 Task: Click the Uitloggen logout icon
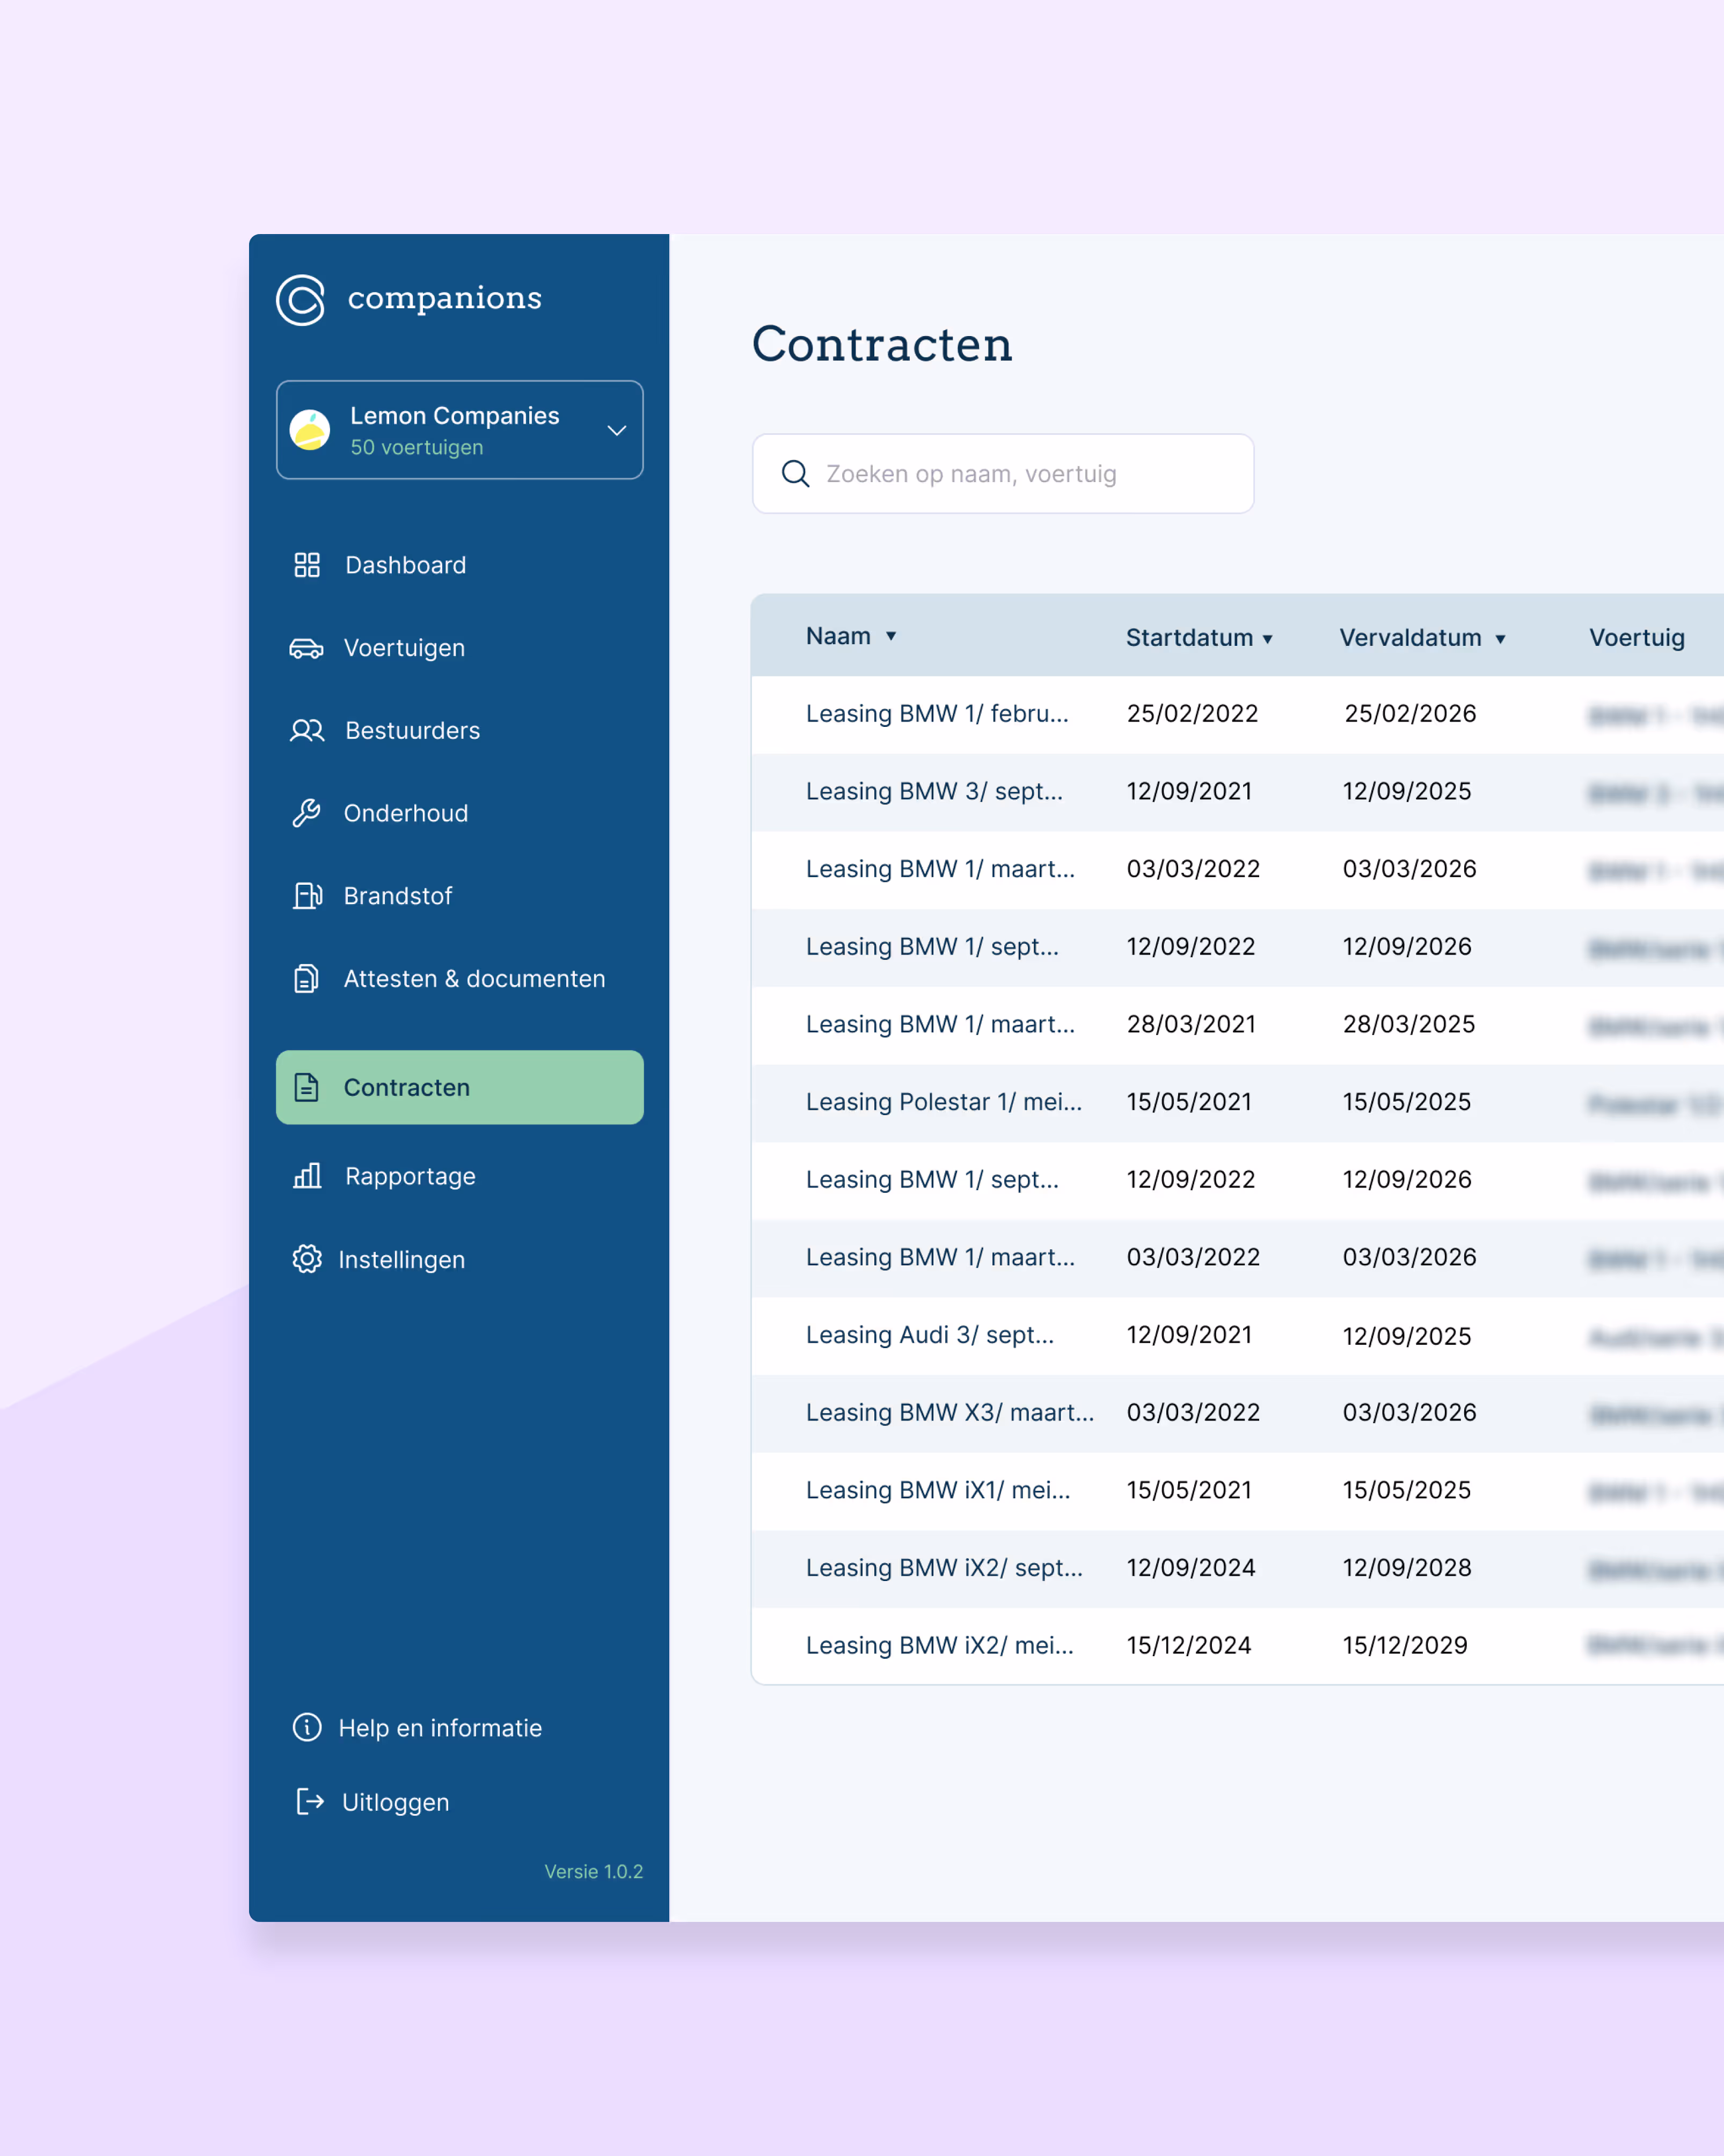[310, 1801]
